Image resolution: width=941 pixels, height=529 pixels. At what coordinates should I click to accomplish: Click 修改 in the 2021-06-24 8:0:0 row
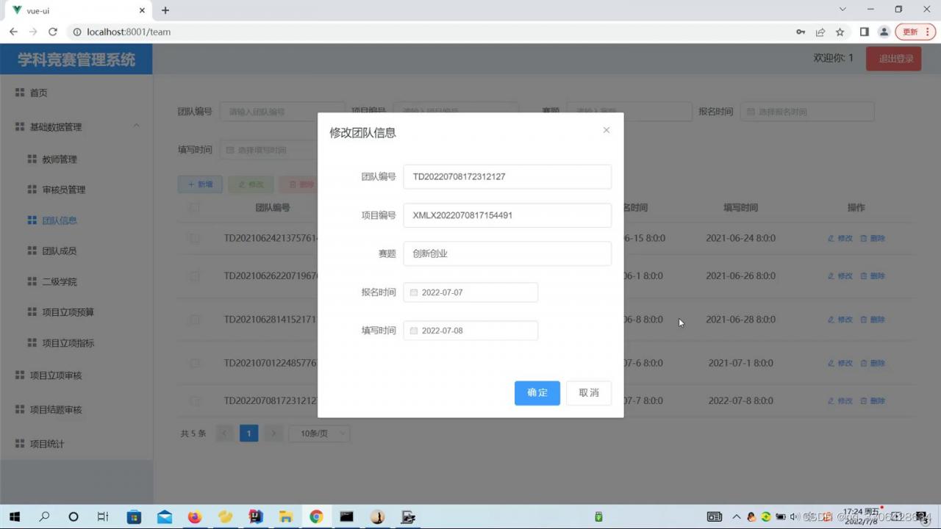pos(840,238)
